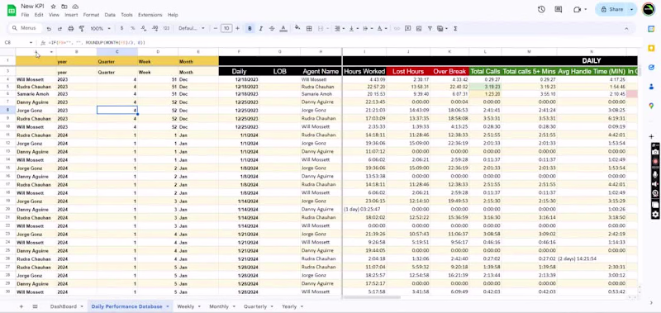Add a new sheet with plus button

[x=21, y=306]
